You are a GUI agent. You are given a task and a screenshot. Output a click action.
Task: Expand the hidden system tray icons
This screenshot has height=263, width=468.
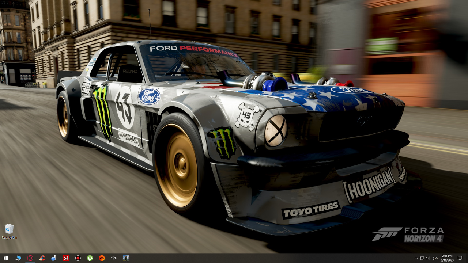pos(416,258)
